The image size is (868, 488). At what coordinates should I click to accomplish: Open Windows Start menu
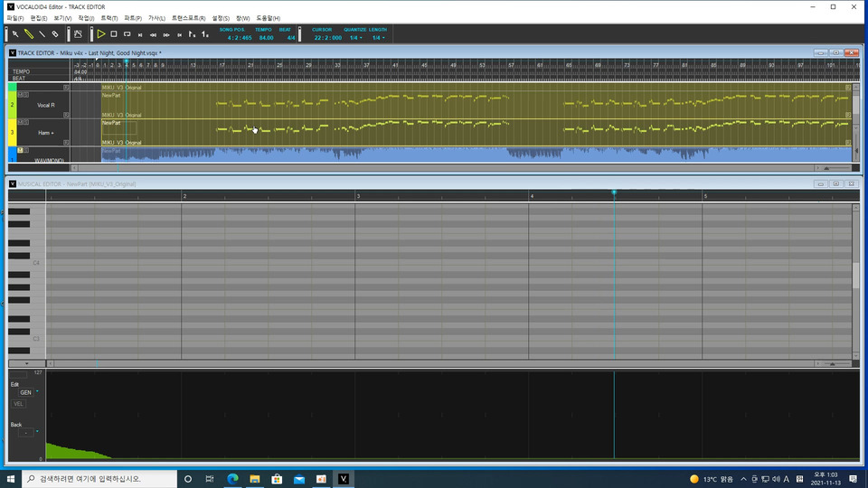point(11,479)
